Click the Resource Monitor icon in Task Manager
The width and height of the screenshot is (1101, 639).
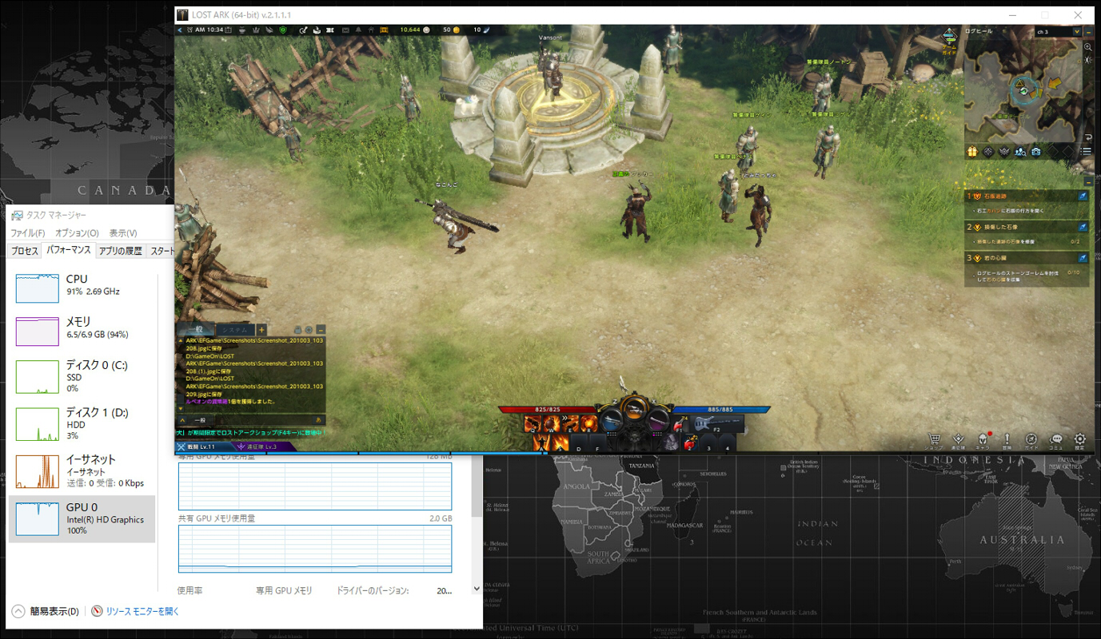point(98,611)
